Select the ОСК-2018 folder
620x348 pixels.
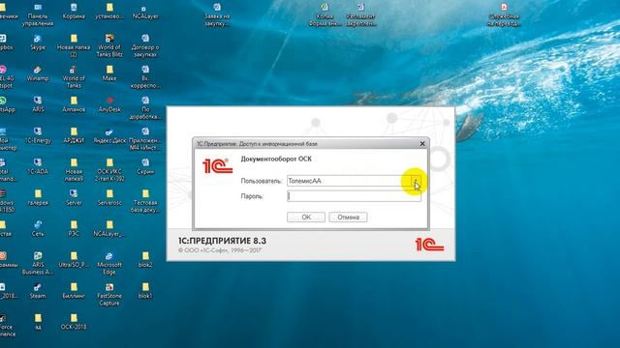(x=74, y=322)
